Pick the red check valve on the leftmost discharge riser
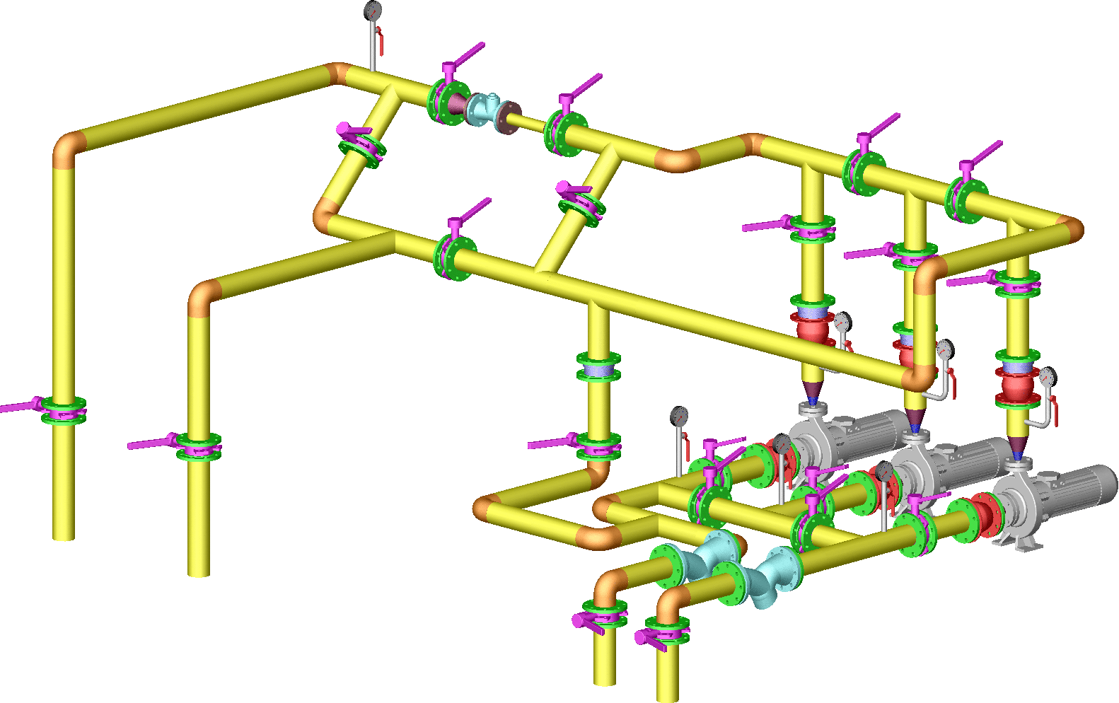Viewport: 1119px width, 703px height. click(x=813, y=330)
